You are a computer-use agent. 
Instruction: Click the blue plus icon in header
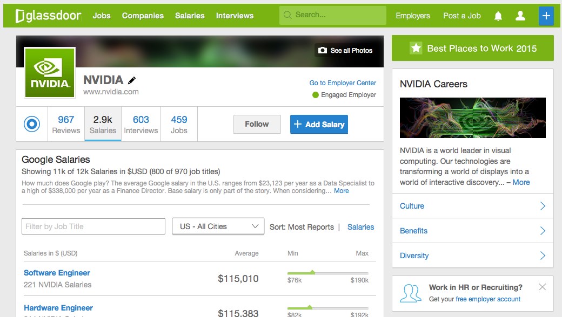[x=546, y=16]
